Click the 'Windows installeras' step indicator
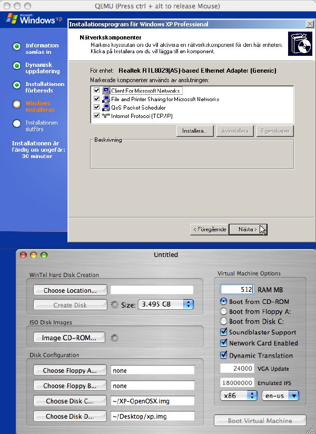Viewport: 316px width, 434px height. pyautogui.click(x=17, y=104)
